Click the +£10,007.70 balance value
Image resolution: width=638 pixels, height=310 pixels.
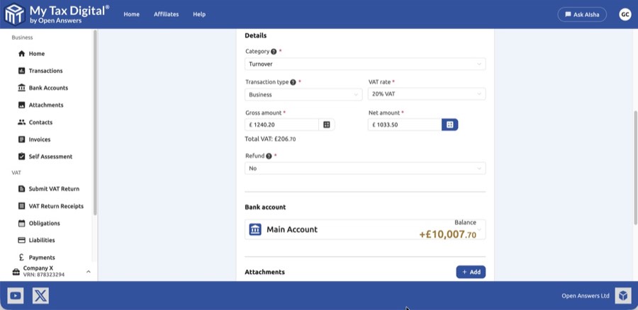coord(447,234)
